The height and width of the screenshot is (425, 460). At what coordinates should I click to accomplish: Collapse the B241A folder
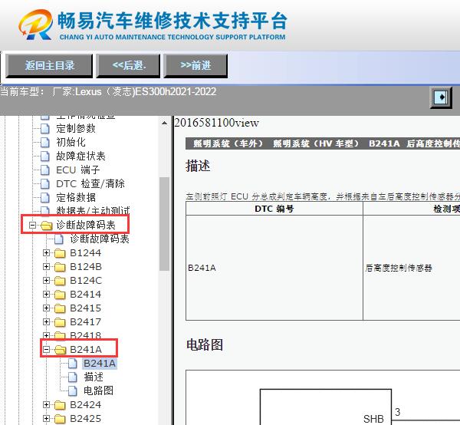point(46,349)
